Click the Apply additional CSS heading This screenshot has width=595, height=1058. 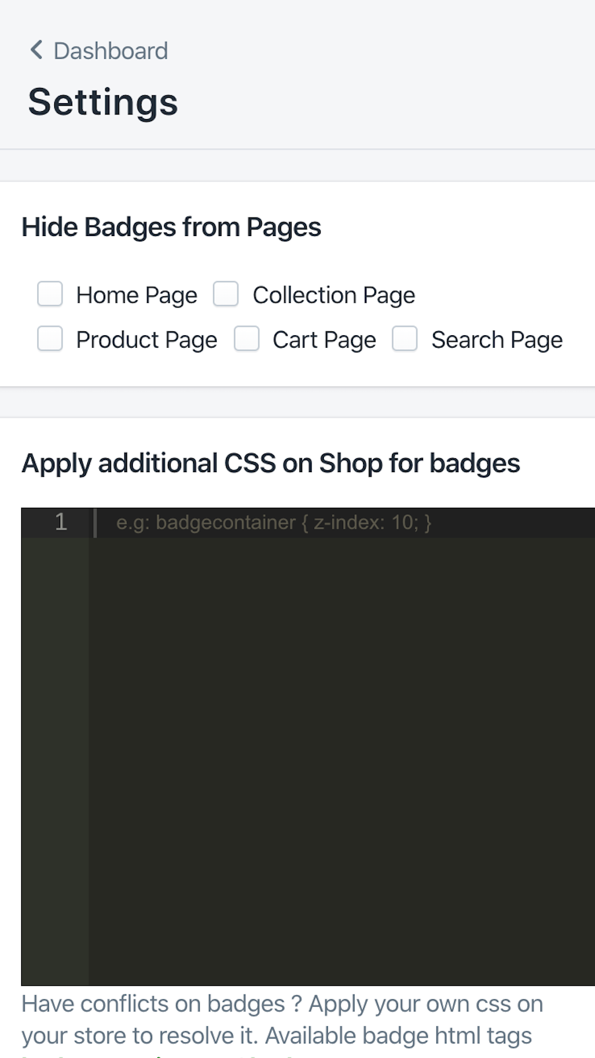point(271,463)
